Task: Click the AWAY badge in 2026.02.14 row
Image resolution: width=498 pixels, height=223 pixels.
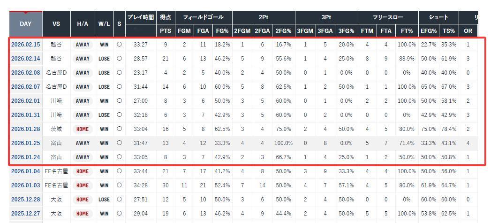Action: [83, 59]
